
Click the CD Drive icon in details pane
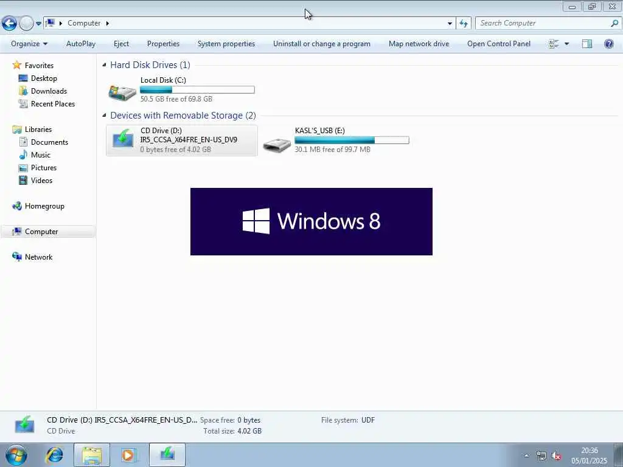tap(24, 424)
